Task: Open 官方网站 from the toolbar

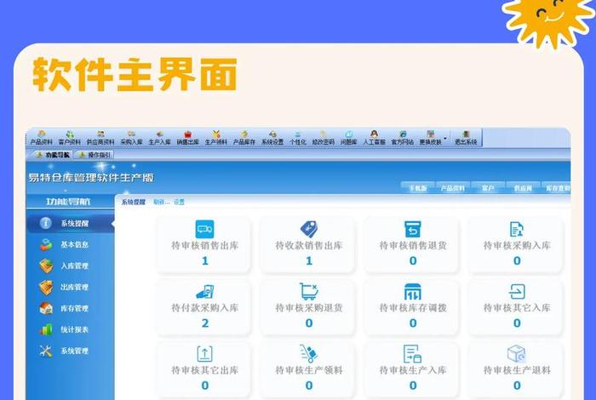Action: [402, 138]
